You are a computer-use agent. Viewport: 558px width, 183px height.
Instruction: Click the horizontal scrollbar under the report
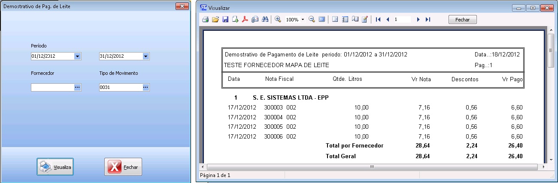click(372, 166)
